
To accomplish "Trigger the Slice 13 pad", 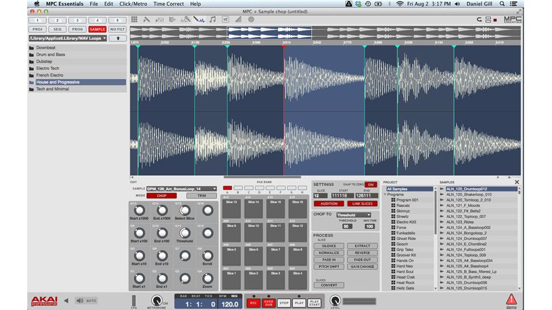I will (x=231, y=208).
